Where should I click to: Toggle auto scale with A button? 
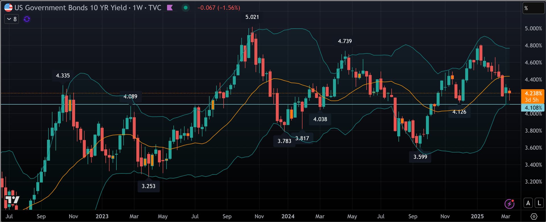coord(528,203)
